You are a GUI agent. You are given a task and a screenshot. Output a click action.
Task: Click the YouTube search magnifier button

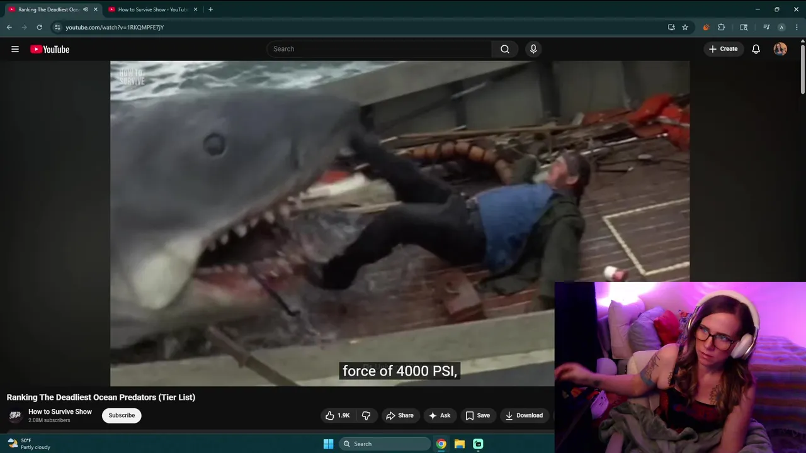505,49
